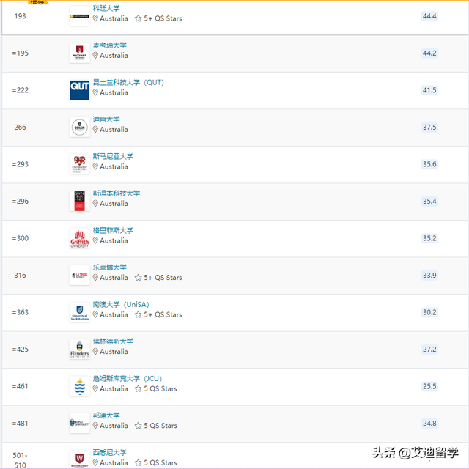Click the score 25.5 badge
The height and width of the screenshot is (469, 469).
coord(429,386)
